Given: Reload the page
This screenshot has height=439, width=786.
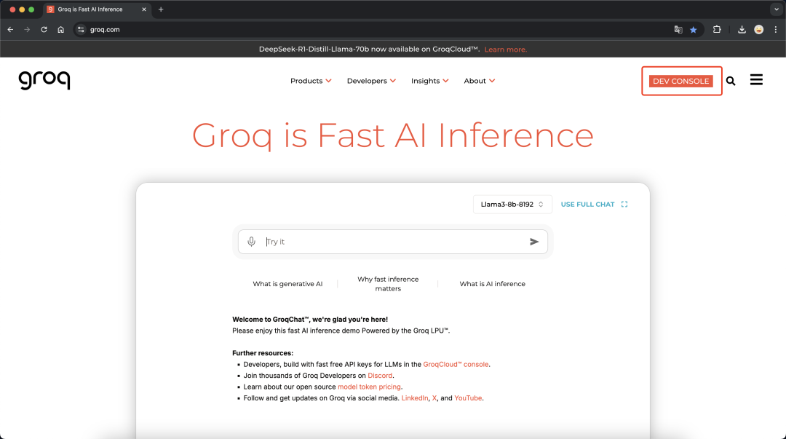Looking at the screenshot, I should click(x=44, y=30).
